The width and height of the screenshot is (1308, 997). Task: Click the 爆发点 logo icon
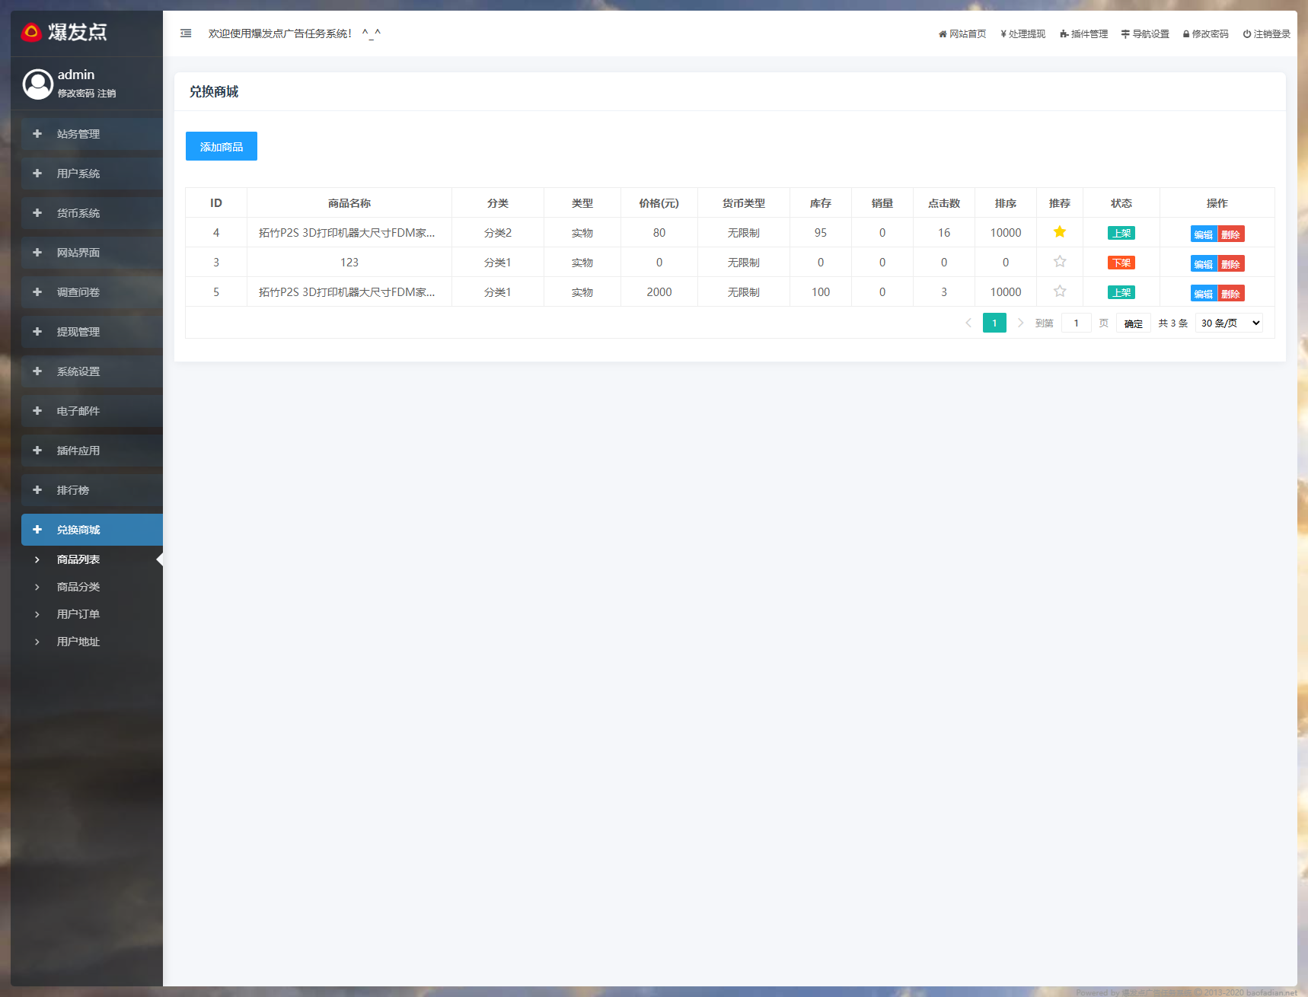click(31, 32)
